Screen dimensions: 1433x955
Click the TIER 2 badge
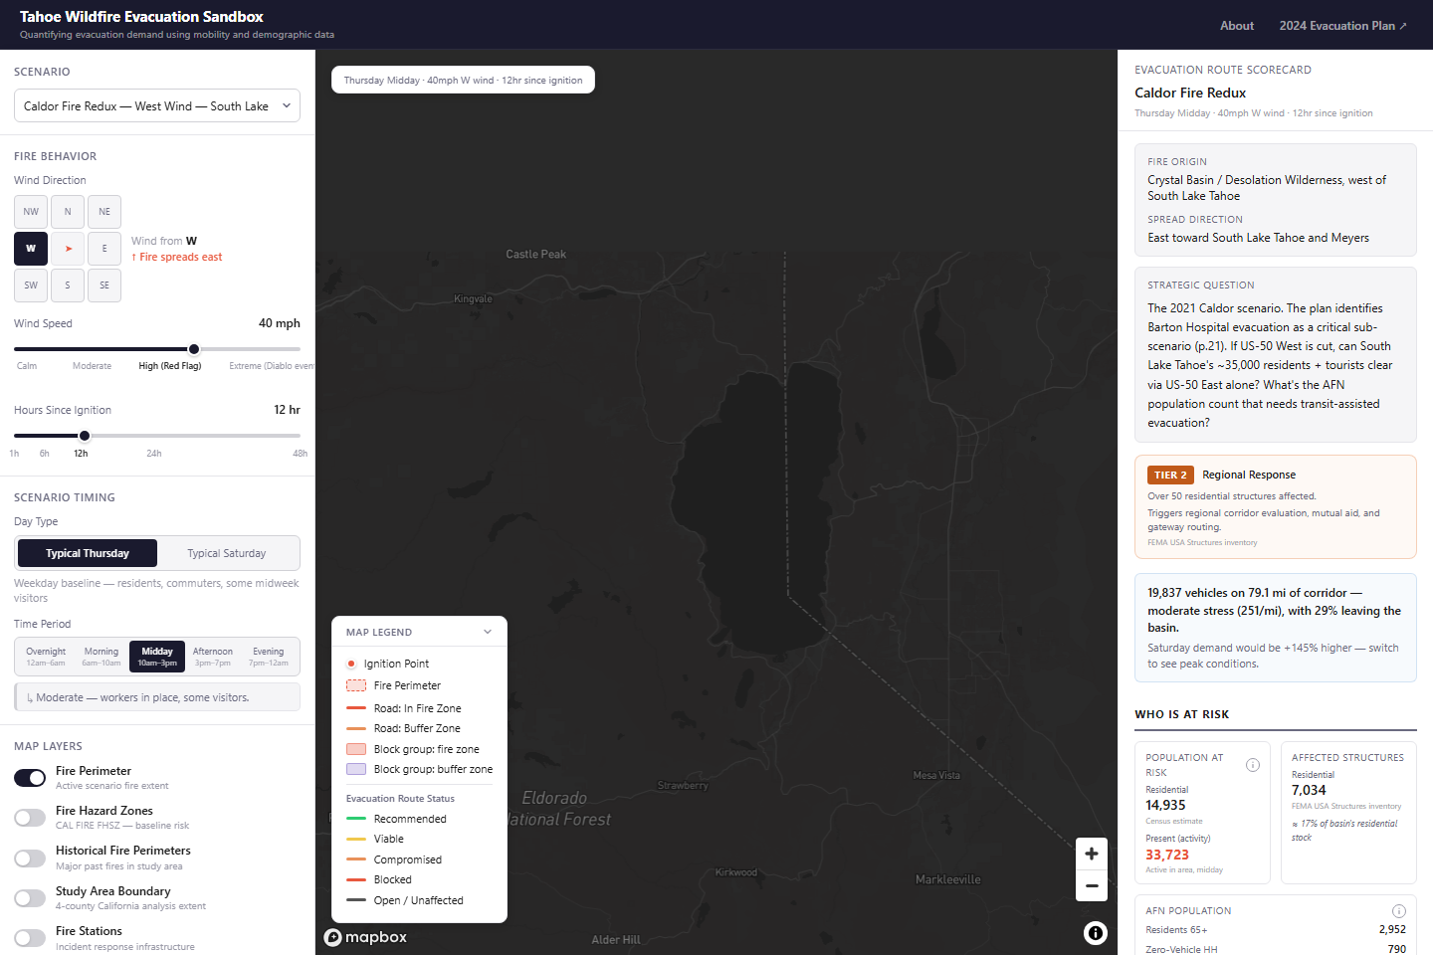pos(1170,476)
